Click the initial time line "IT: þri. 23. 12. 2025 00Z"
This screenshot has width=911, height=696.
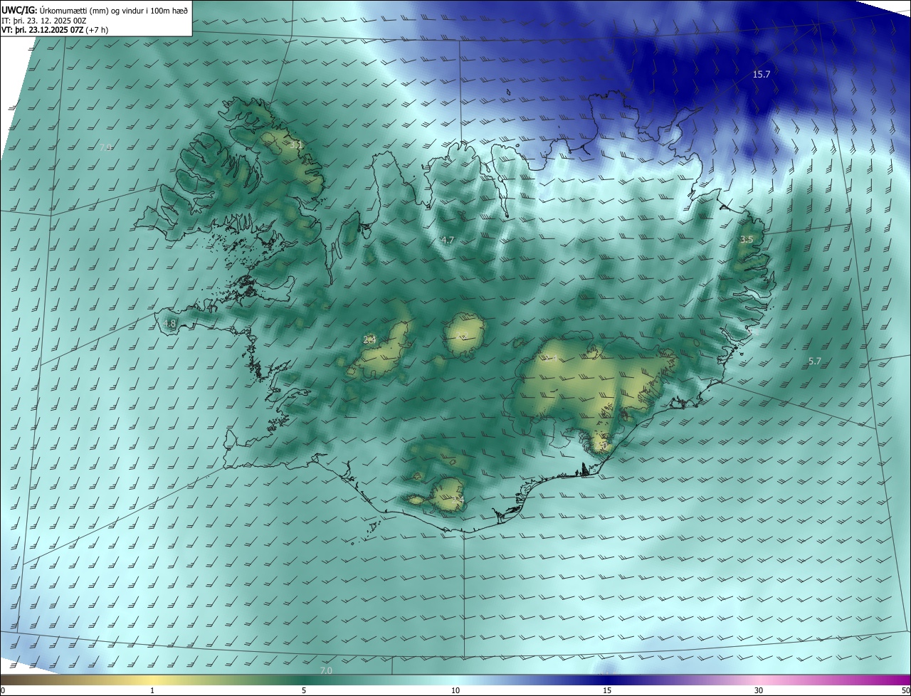point(44,21)
